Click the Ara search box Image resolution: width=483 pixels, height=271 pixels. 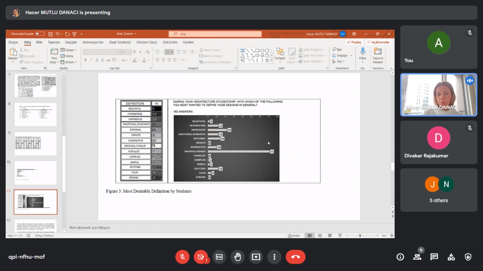215,34
